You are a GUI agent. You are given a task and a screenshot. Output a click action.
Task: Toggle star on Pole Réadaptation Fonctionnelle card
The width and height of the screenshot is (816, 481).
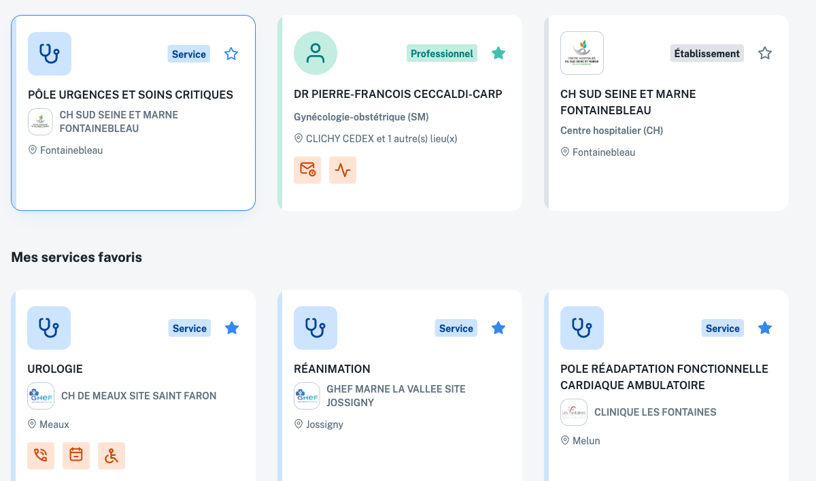click(x=765, y=328)
